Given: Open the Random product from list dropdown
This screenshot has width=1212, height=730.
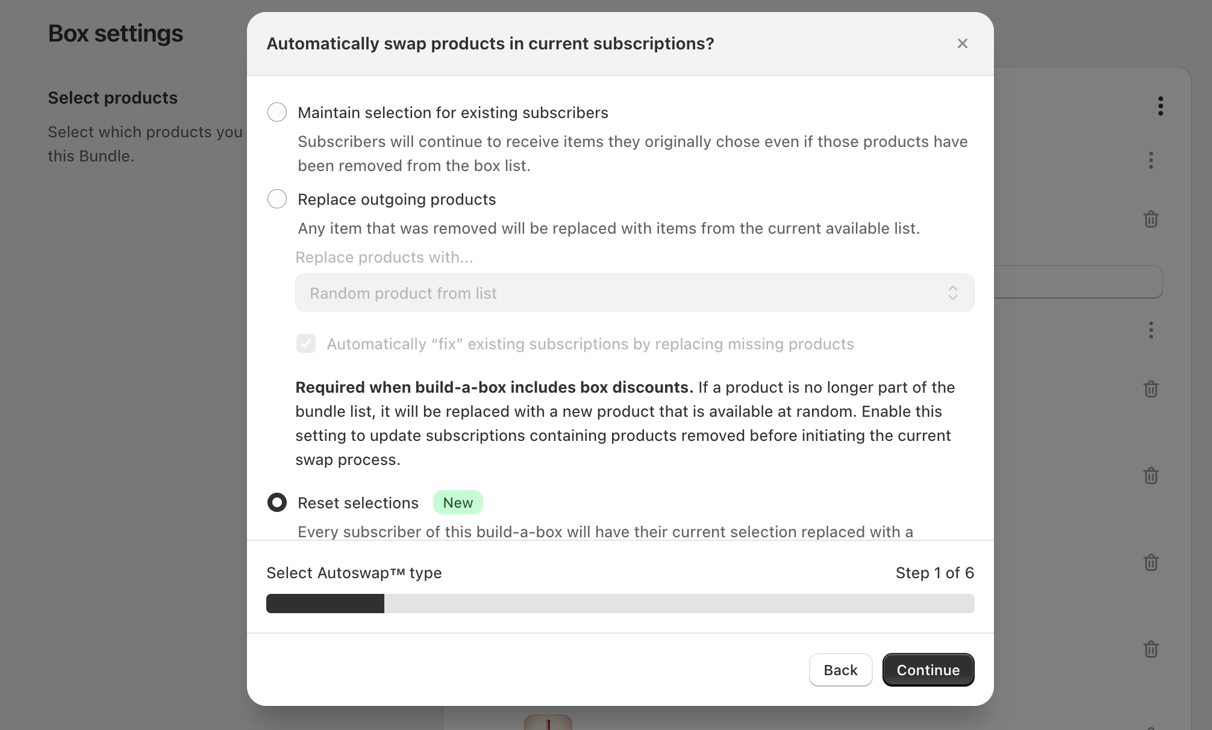Looking at the screenshot, I should (634, 293).
